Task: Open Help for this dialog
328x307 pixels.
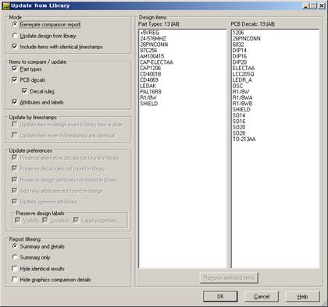Action: (x=302, y=296)
